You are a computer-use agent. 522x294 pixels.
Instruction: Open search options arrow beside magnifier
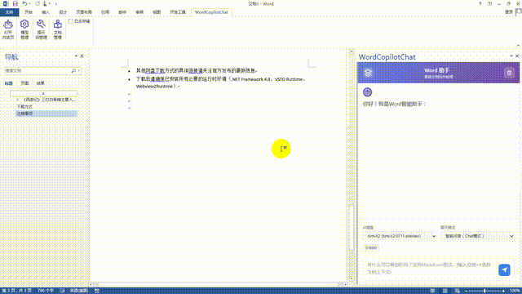coord(79,71)
